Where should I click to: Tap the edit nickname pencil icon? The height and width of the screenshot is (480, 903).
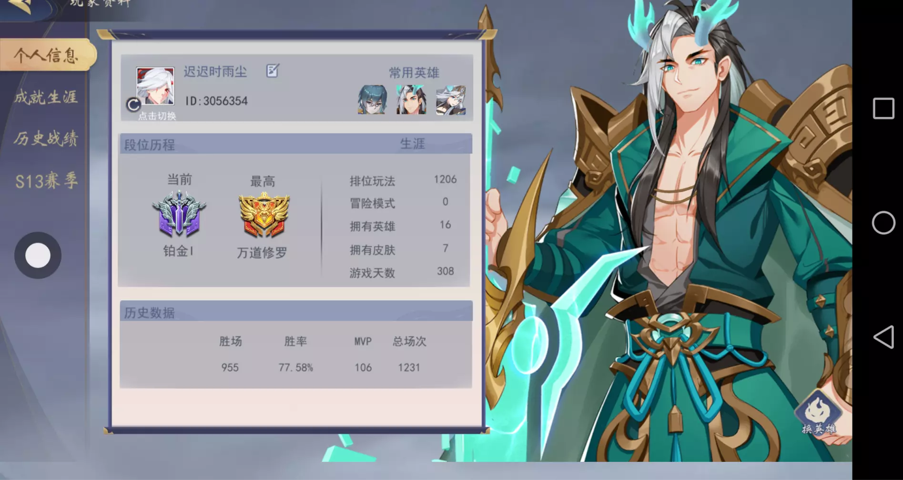pos(273,71)
